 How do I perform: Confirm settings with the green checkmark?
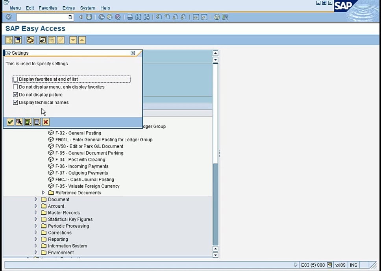(10, 122)
